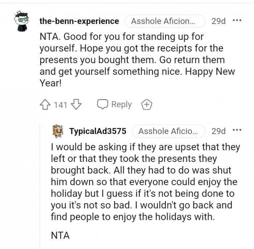Viewport: 254px width, 249px height.
Task: Click the flair badge next to TypicalAd3575
Action: pos(168,131)
